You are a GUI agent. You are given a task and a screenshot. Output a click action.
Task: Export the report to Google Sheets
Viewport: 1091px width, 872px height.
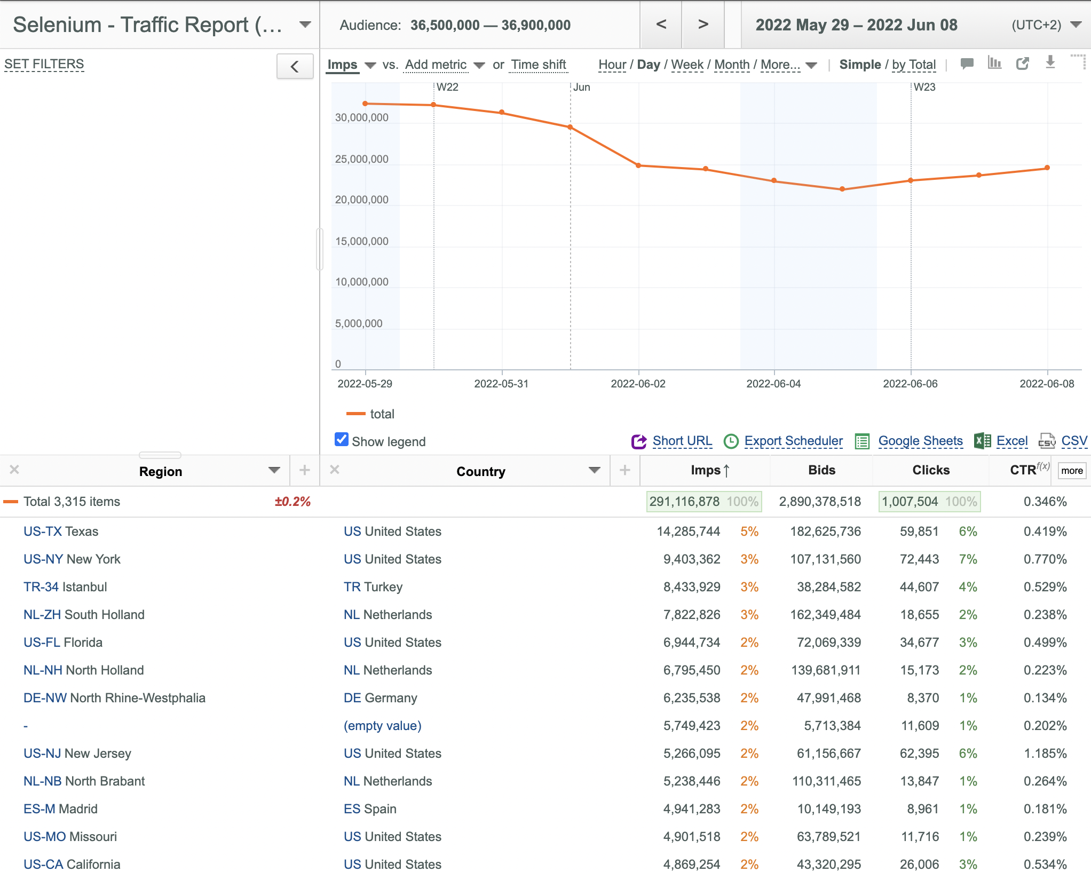(920, 441)
